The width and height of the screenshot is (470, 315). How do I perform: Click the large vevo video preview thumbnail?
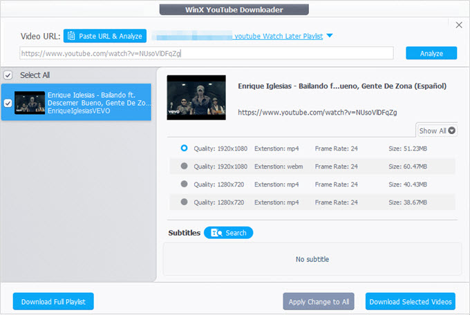(x=196, y=97)
